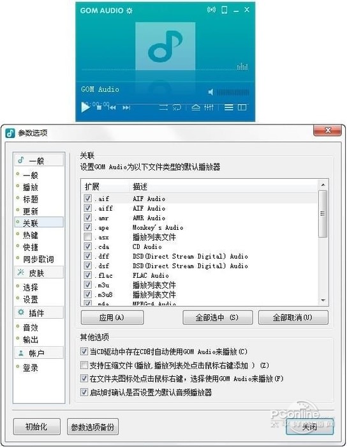
Task: Click the mobile device icon in player header
Action: pyautogui.click(x=225, y=10)
